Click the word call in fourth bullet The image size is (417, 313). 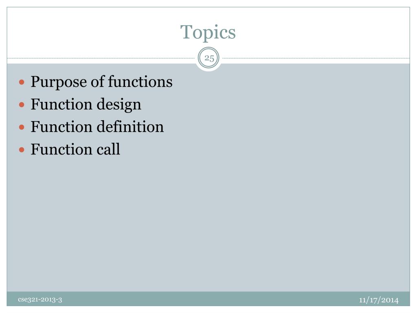point(108,149)
